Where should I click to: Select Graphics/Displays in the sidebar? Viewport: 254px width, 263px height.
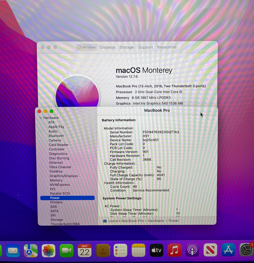pos(64,176)
